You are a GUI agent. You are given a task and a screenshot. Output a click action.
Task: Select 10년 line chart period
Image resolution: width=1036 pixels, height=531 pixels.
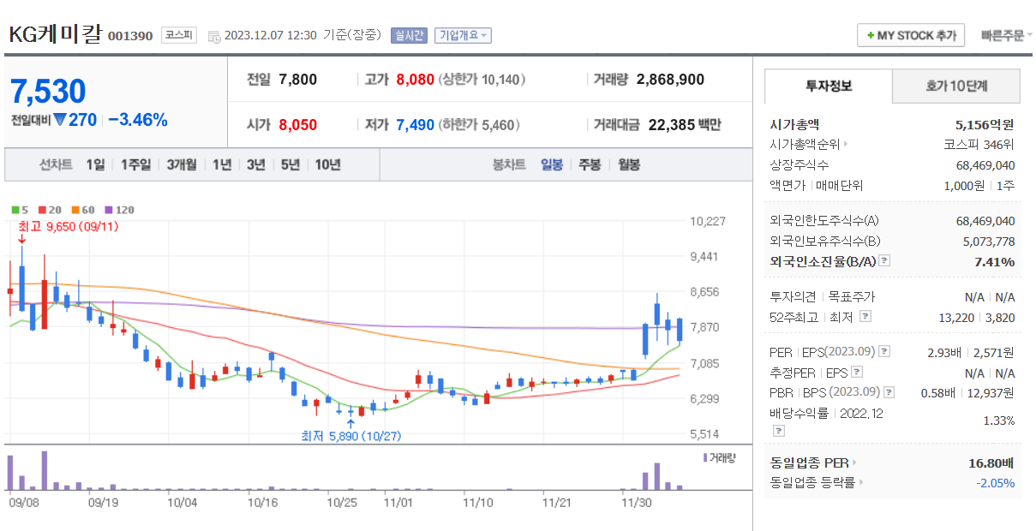coord(328,164)
